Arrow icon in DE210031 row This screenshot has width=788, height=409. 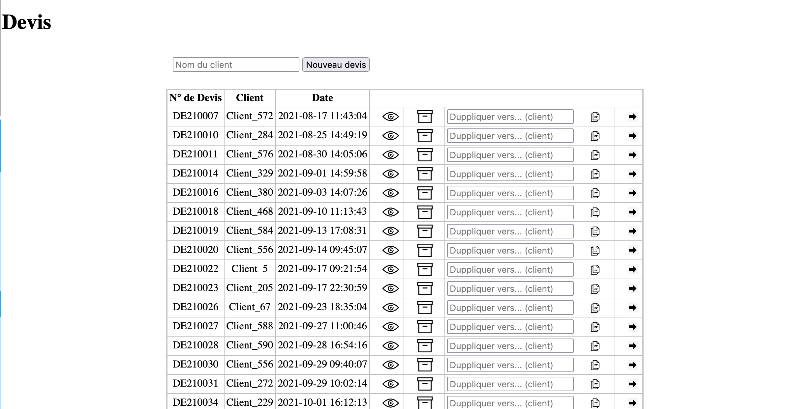pos(632,384)
